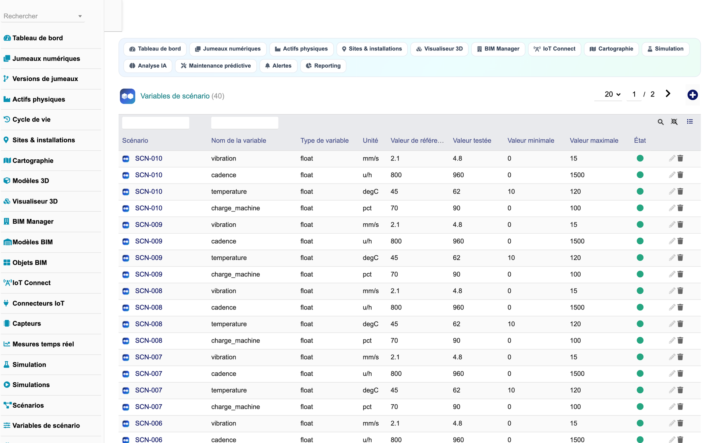Open the Reporting tab
The image size is (716, 443).
(x=323, y=66)
